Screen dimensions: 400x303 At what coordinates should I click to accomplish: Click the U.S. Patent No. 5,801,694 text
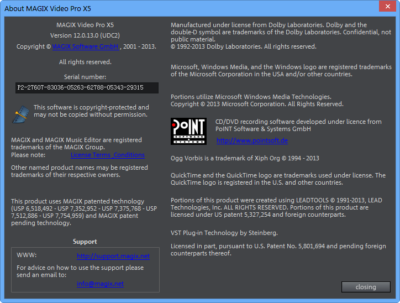(278, 250)
